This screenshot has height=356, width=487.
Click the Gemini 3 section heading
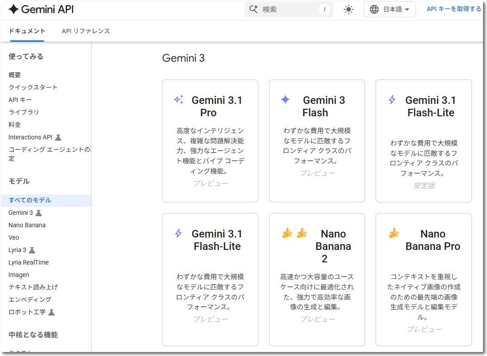[x=183, y=58]
